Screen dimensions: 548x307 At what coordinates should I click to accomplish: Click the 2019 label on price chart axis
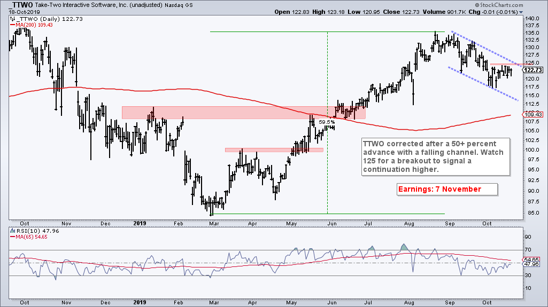pyautogui.click(x=140, y=223)
